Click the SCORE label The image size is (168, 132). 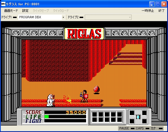pyautogui.click(x=34, y=112)
